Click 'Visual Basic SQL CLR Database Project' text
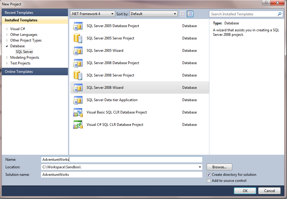This screenshot has height=199, width=287. [117, 112]
